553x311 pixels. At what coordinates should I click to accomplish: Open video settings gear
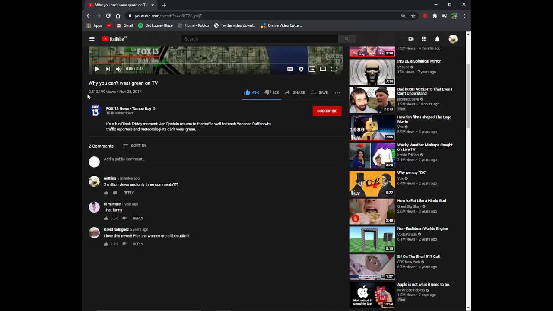(301, 69)
